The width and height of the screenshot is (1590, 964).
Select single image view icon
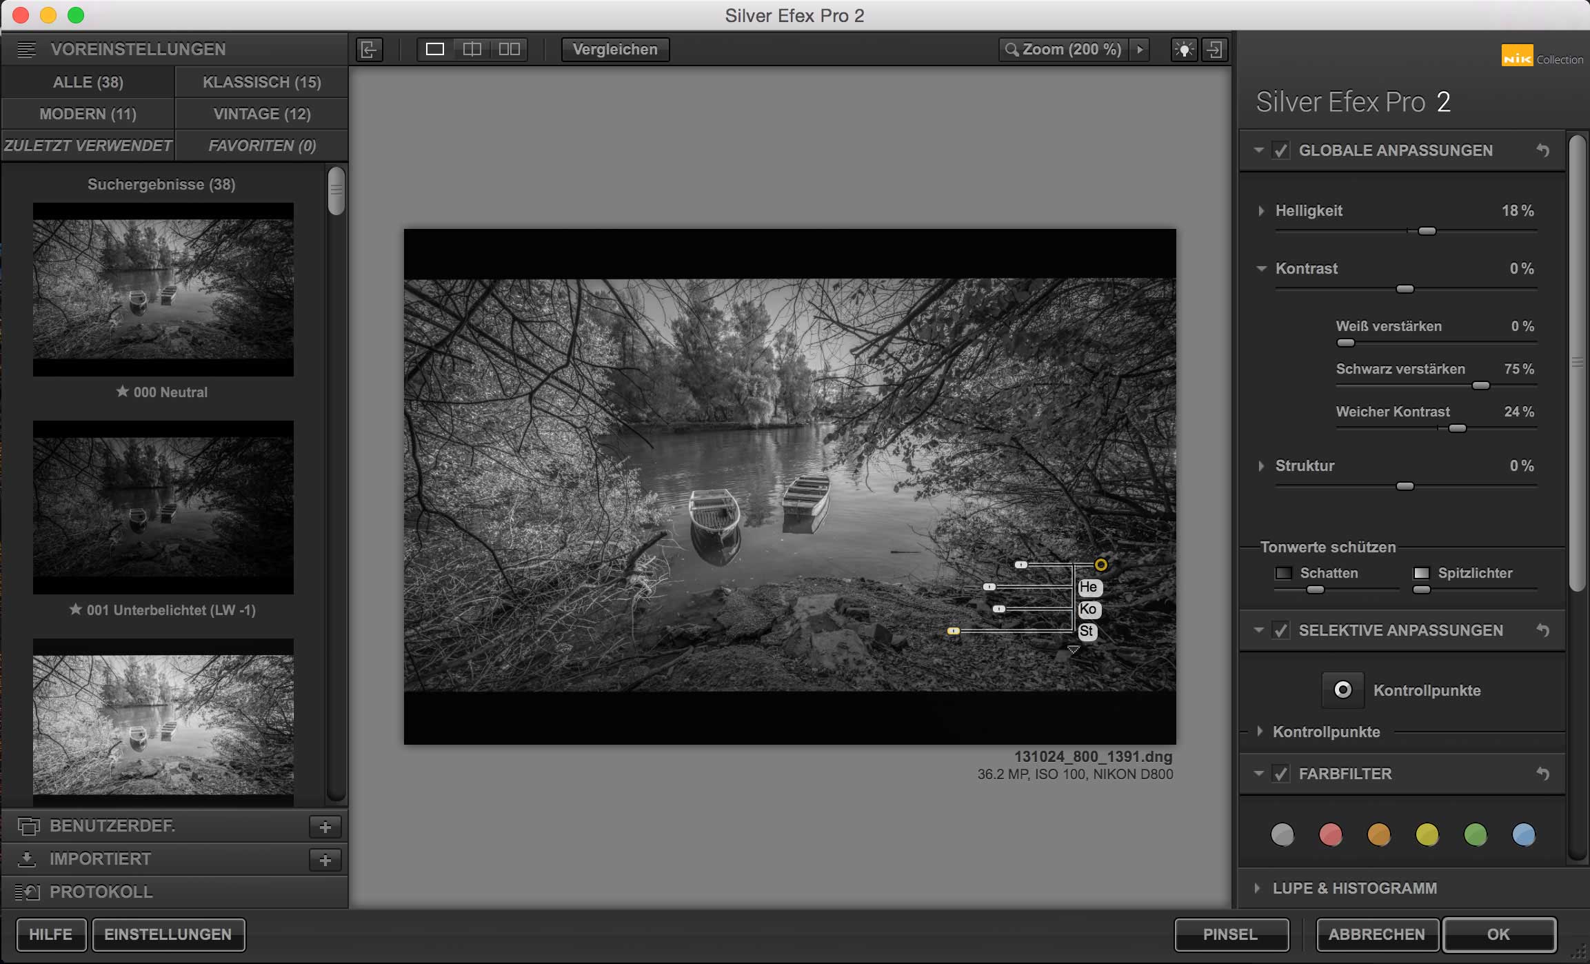point(435,50)
